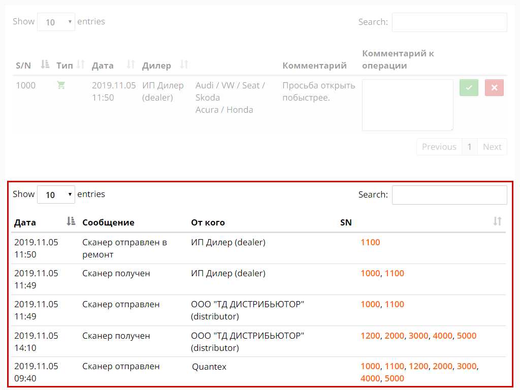Sort lower log table by Дата icon
520x390 pixels.
[x=71, y=221]
